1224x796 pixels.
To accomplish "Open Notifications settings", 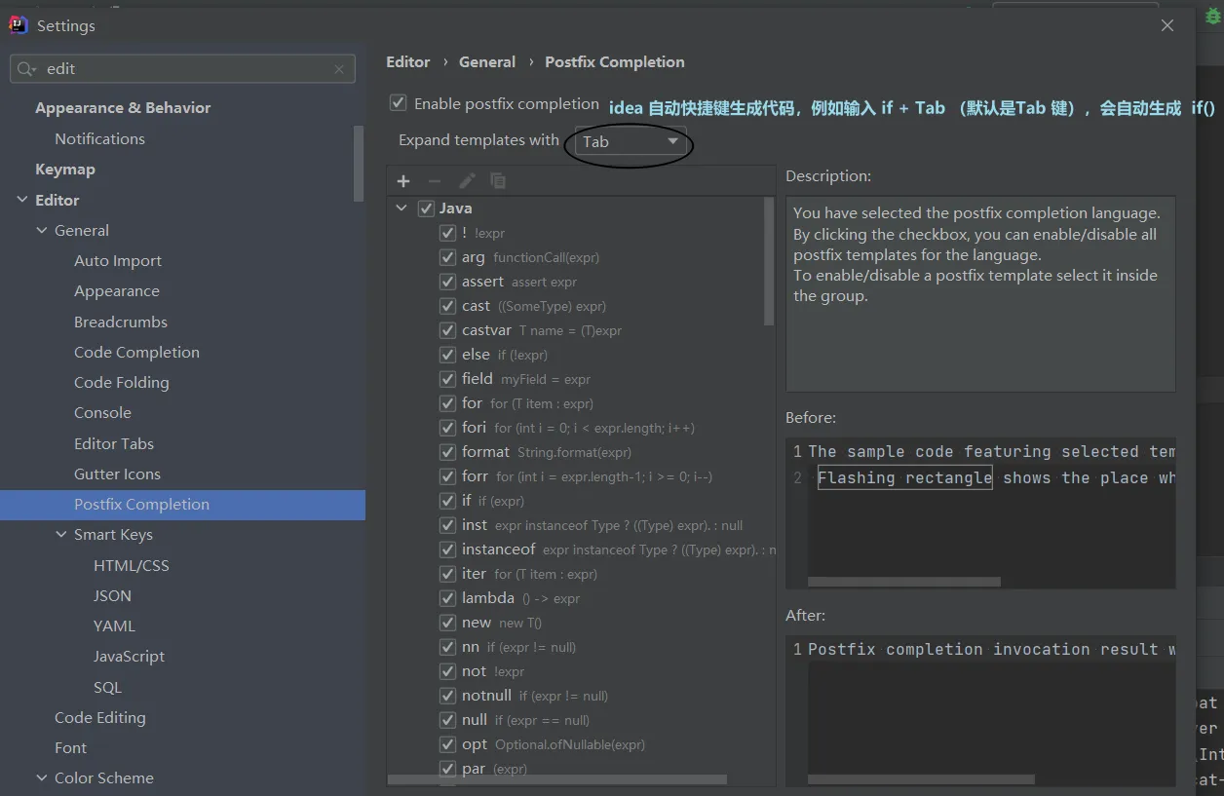I will pos(99,139).
